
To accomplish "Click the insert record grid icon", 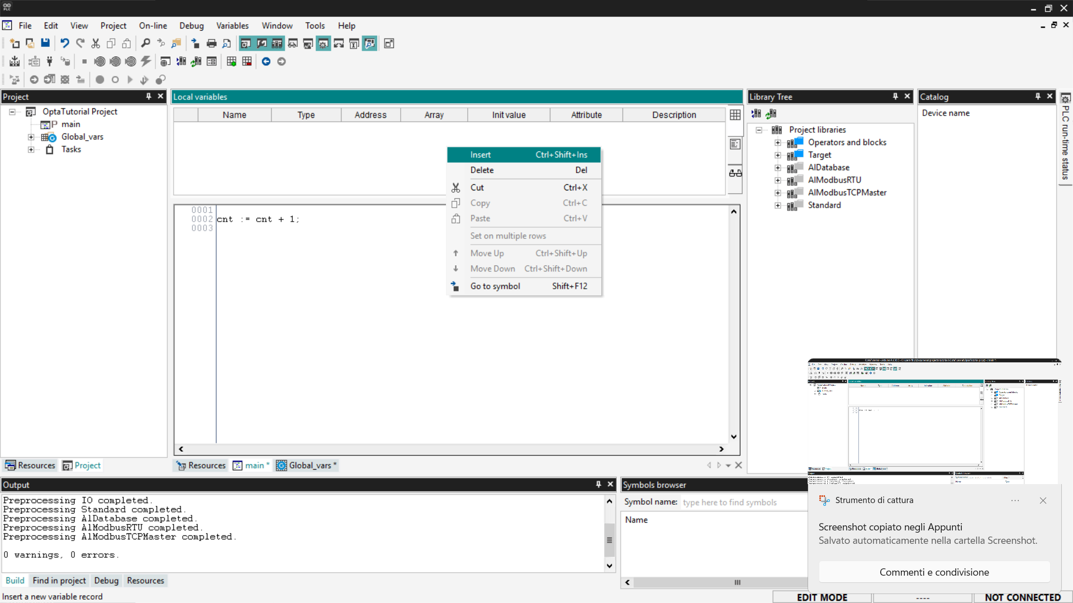I will (231, 61).
